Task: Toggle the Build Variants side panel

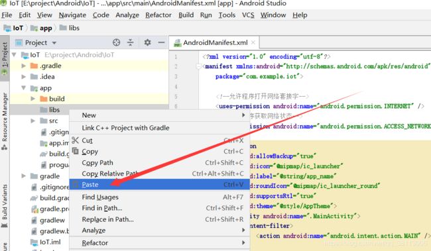Action: click(5, 205)
